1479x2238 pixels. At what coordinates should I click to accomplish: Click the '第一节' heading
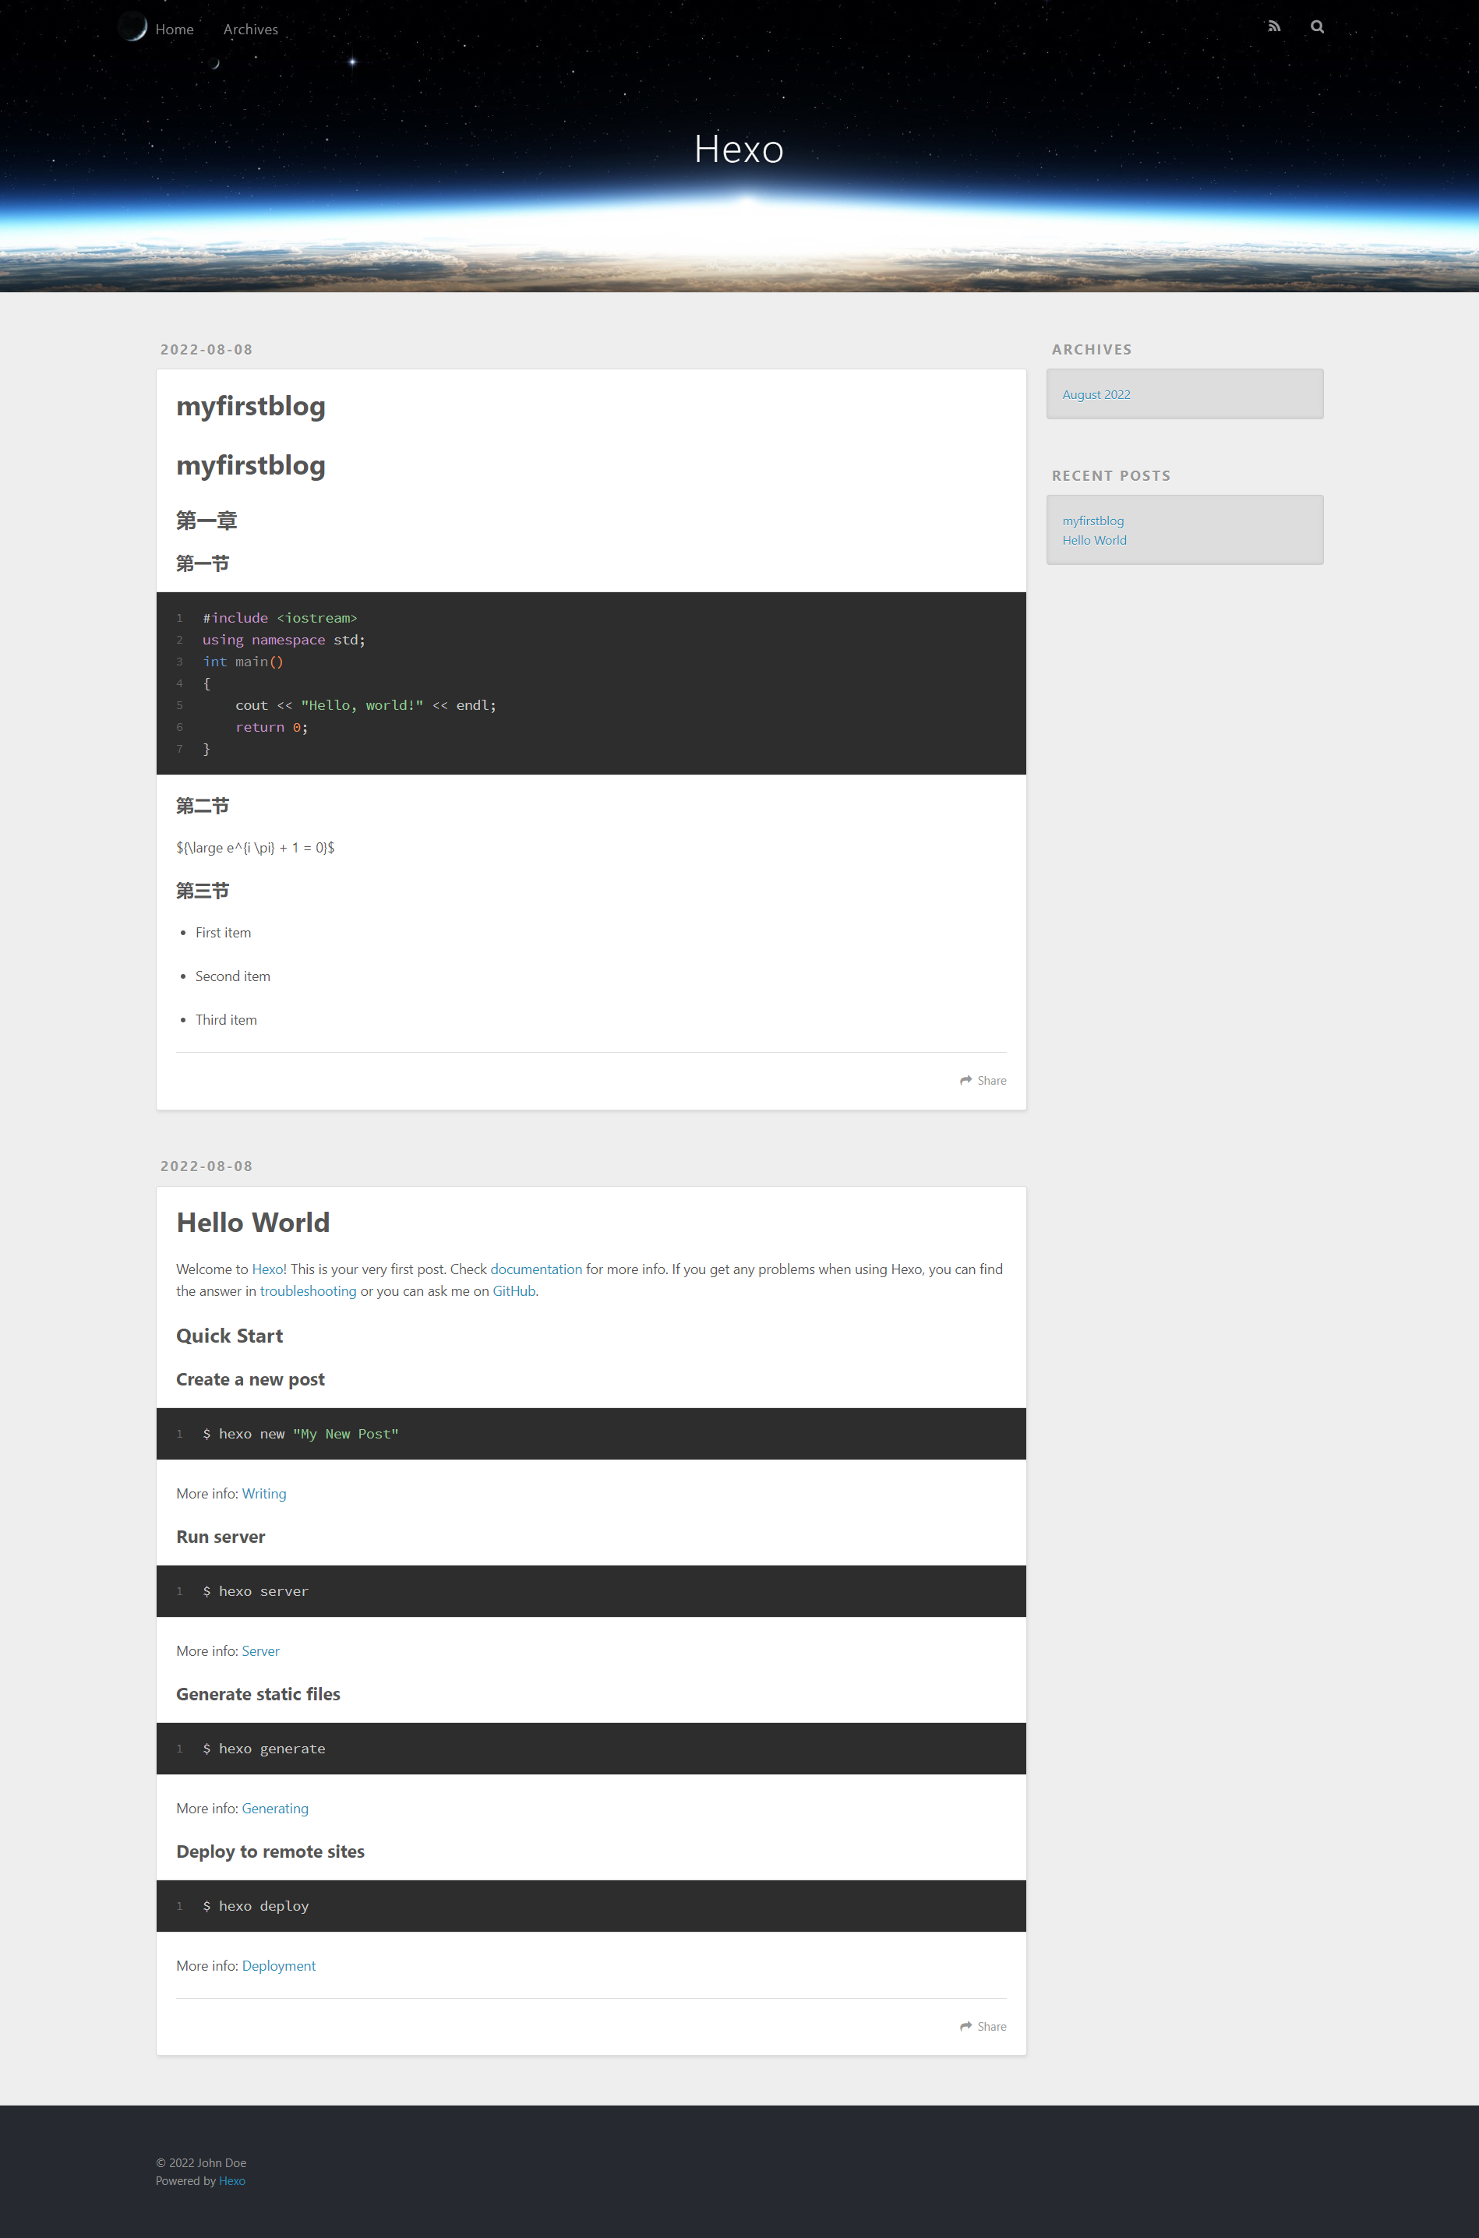click(202, 564)
